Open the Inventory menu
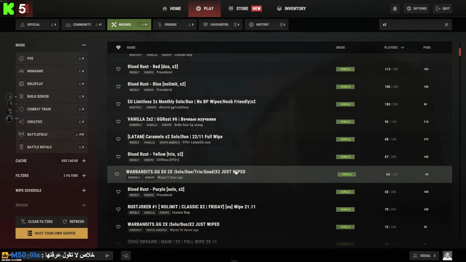Image resolution: width=466 pixels, height=262 pixels. (x=291, y=8)
